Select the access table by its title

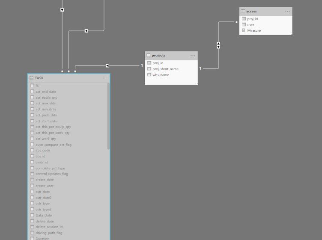[251, 11]
